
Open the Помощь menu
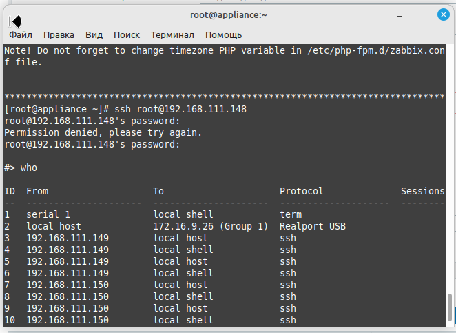pyautogui.click(x=223, y=34)
